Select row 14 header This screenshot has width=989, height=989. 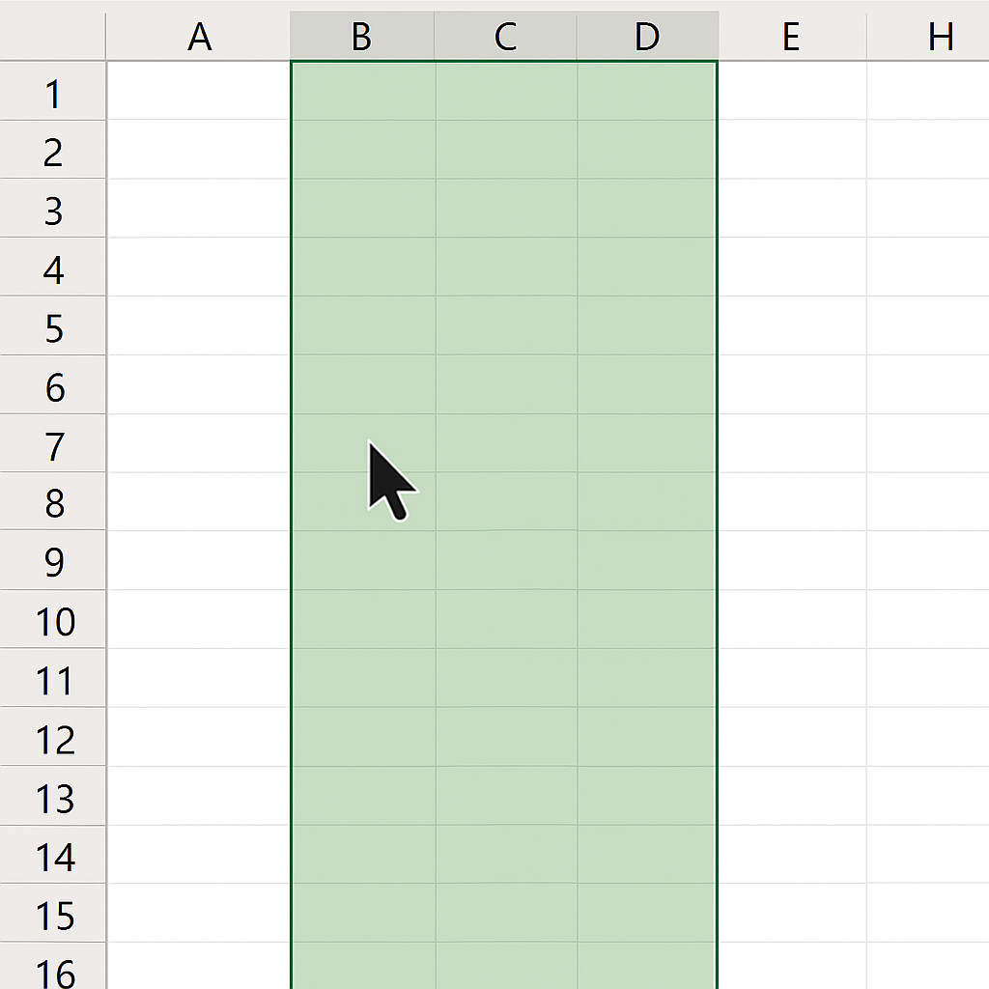click(x=53, y=854)
